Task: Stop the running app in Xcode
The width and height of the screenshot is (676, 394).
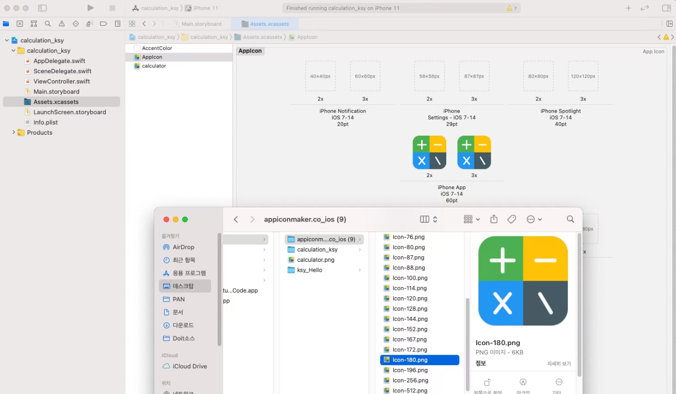Action: point(112,8)
